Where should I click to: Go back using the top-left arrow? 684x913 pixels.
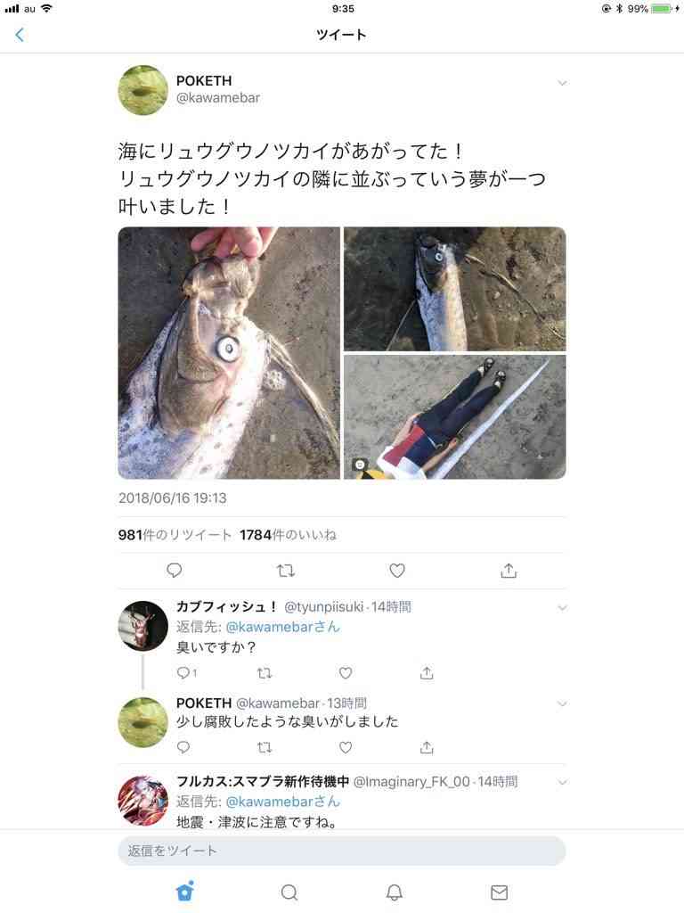[20, 35]
